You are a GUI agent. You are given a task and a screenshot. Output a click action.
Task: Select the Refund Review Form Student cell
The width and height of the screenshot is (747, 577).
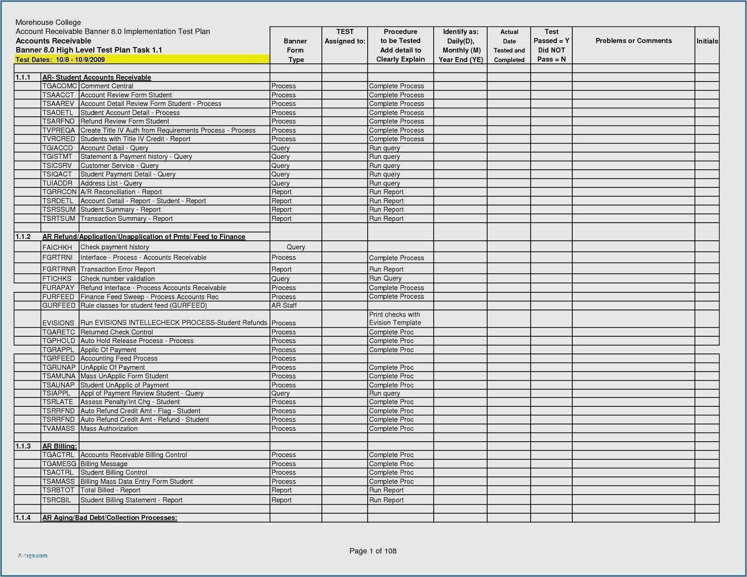point(124,121)
